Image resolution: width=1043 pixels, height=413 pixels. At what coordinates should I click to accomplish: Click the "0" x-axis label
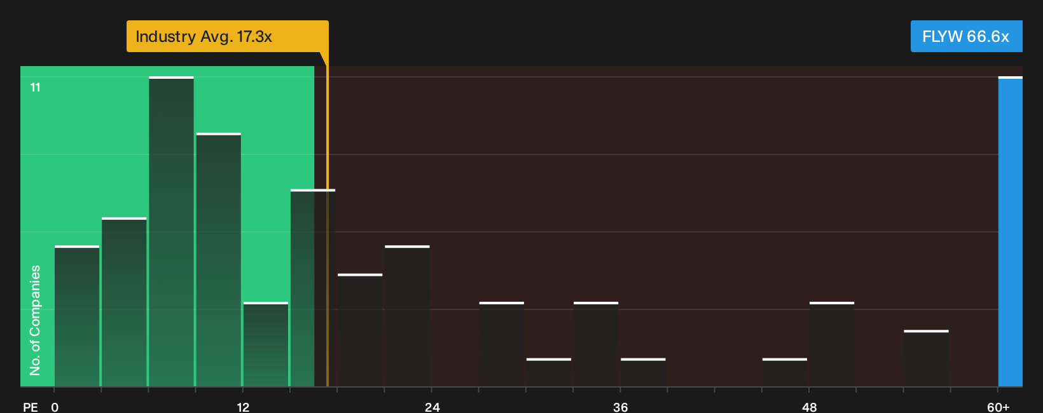point(55,407)
